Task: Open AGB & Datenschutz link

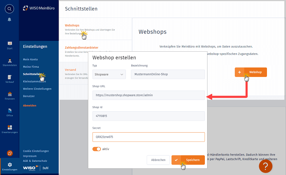Action: point(35,161)
